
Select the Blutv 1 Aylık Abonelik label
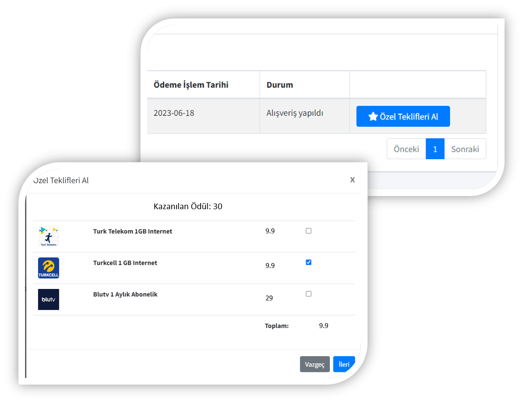(125, 294)
